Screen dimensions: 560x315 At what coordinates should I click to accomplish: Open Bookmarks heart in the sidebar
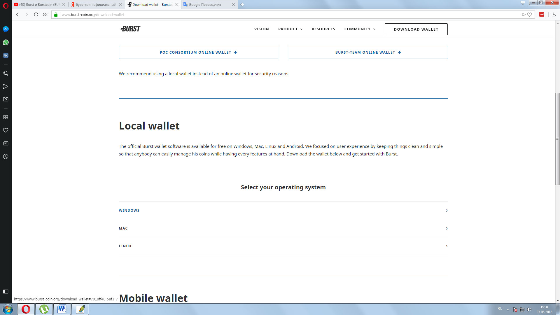6,130
